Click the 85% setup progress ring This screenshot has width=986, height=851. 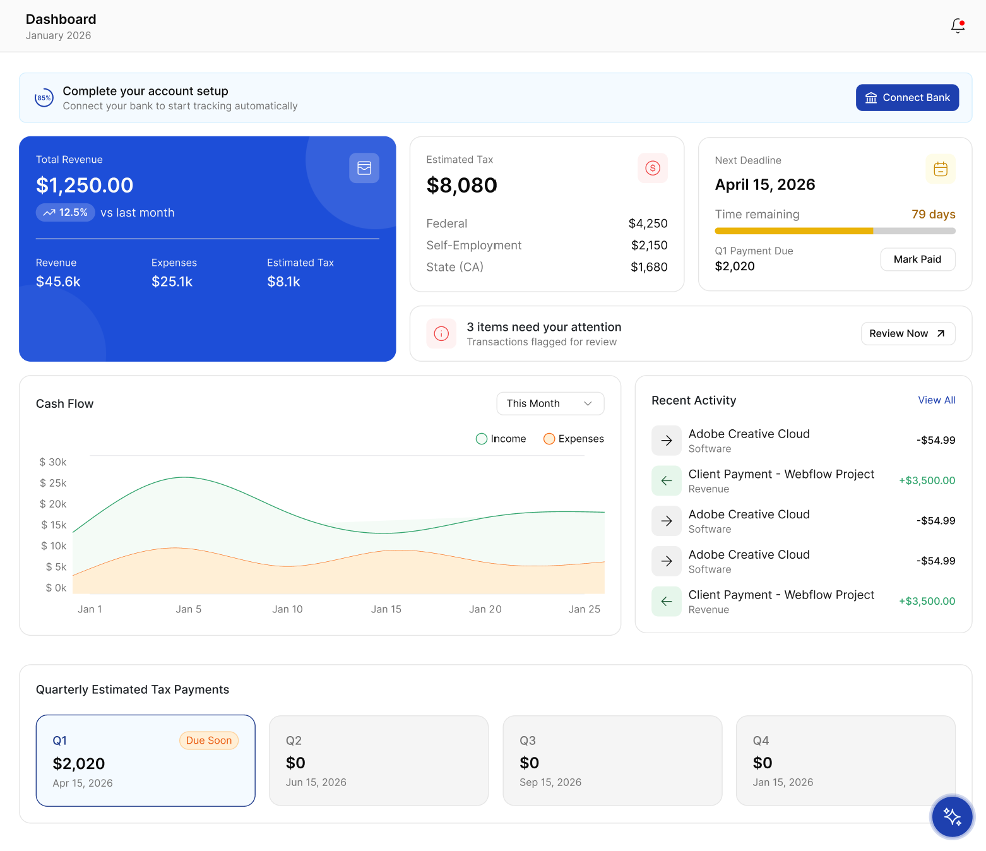44,98
